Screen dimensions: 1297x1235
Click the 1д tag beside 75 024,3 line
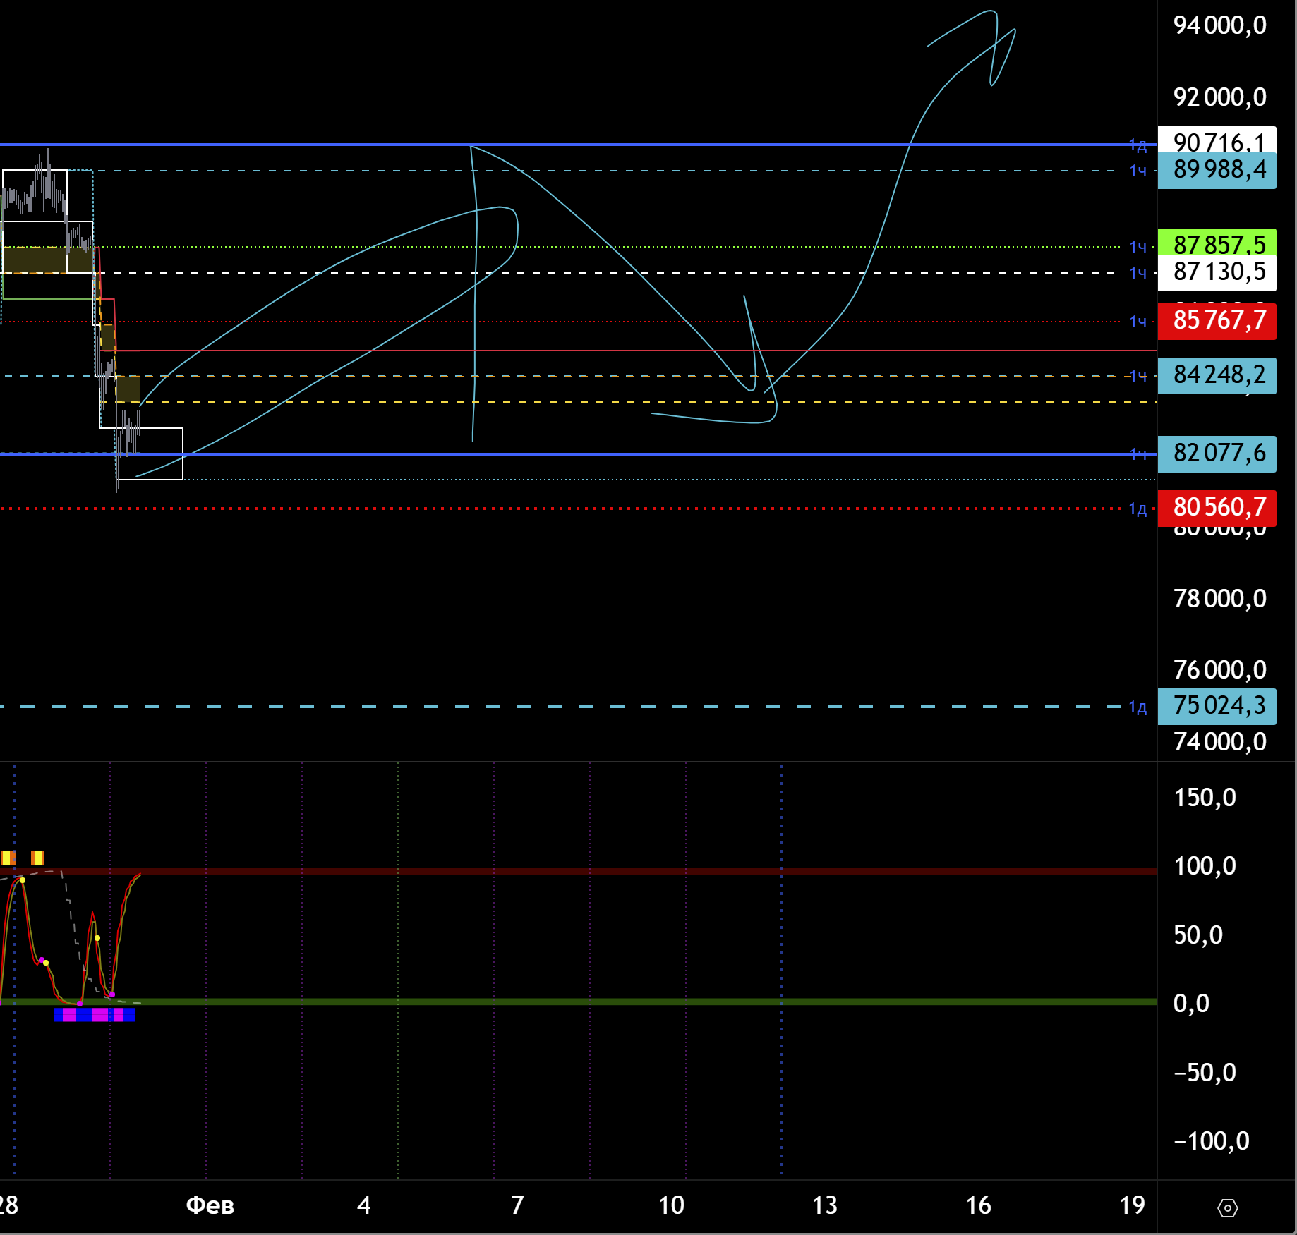point(1137,707)
